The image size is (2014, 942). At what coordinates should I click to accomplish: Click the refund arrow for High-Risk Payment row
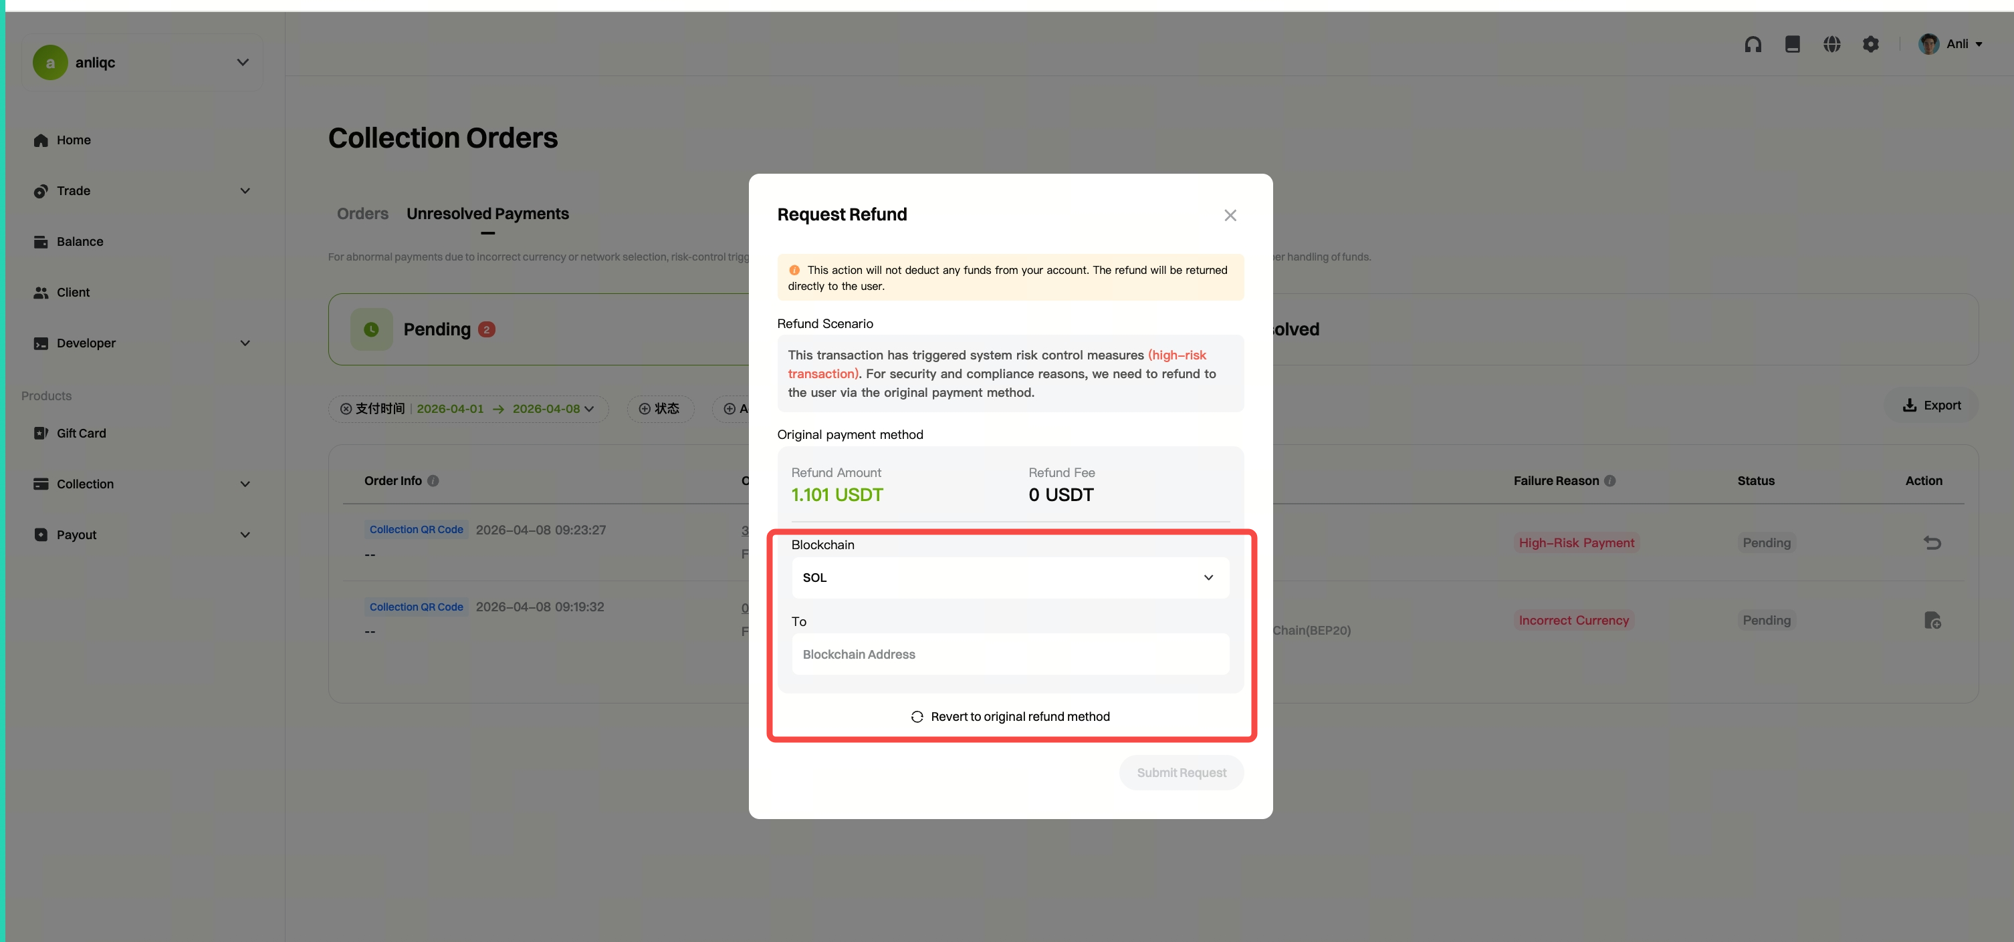[x=1932, y=543]
